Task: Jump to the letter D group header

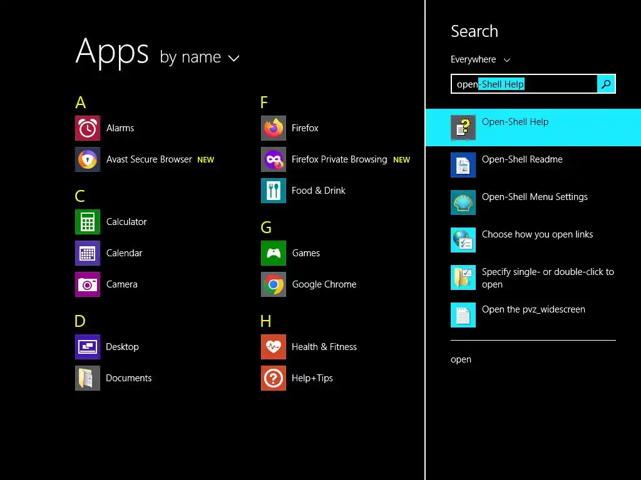Action: (80, 321)
